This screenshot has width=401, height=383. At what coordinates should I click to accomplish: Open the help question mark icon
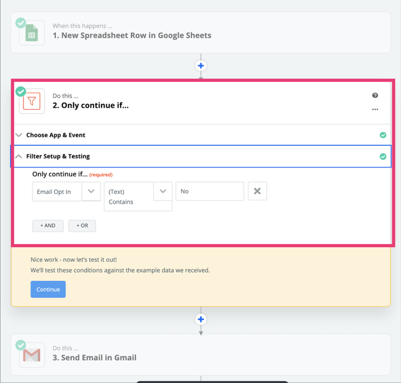375,96
